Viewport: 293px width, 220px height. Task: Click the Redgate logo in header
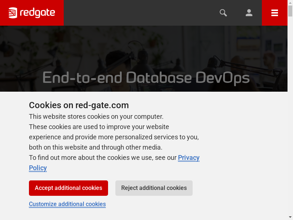(x=32, y=13)
